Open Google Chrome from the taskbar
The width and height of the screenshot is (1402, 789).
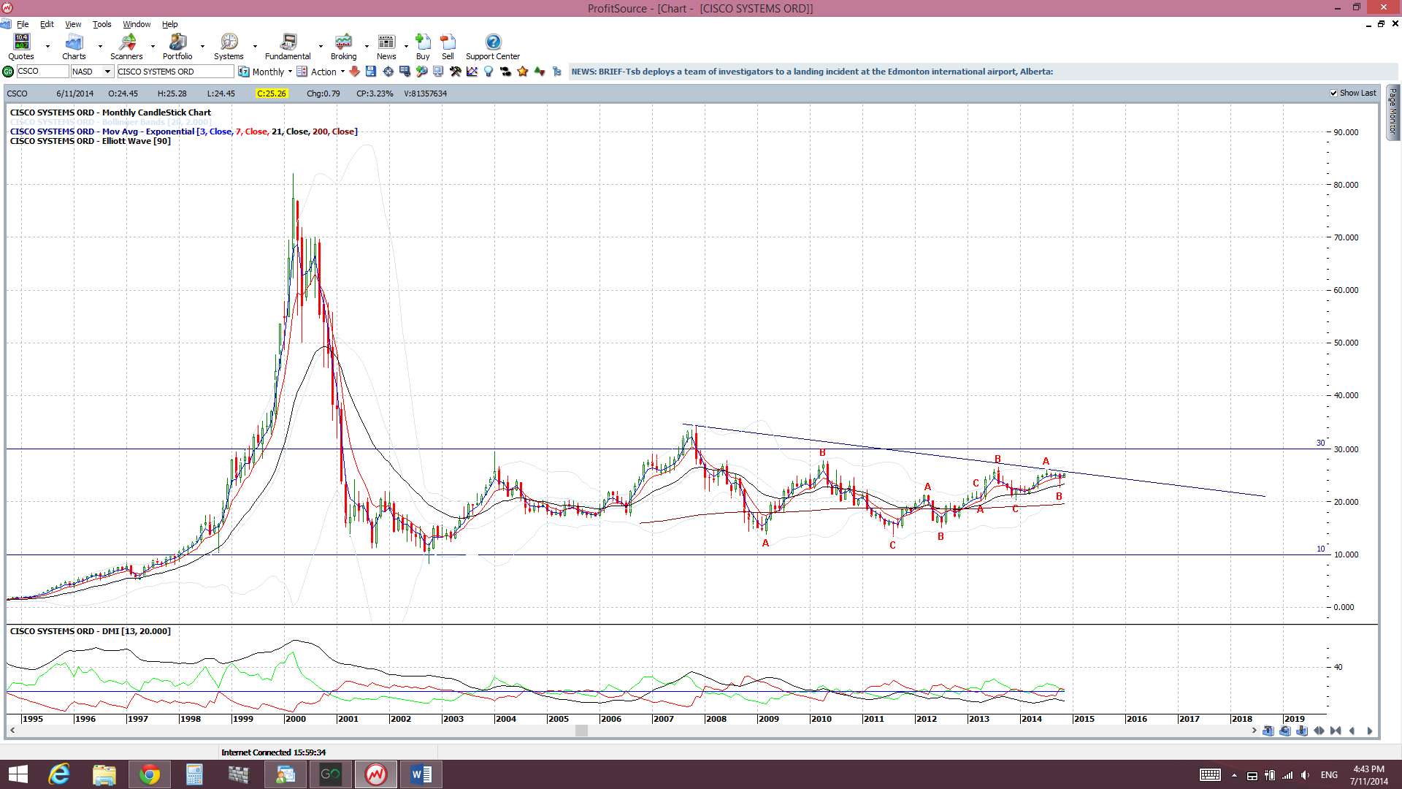click(149, 774)
